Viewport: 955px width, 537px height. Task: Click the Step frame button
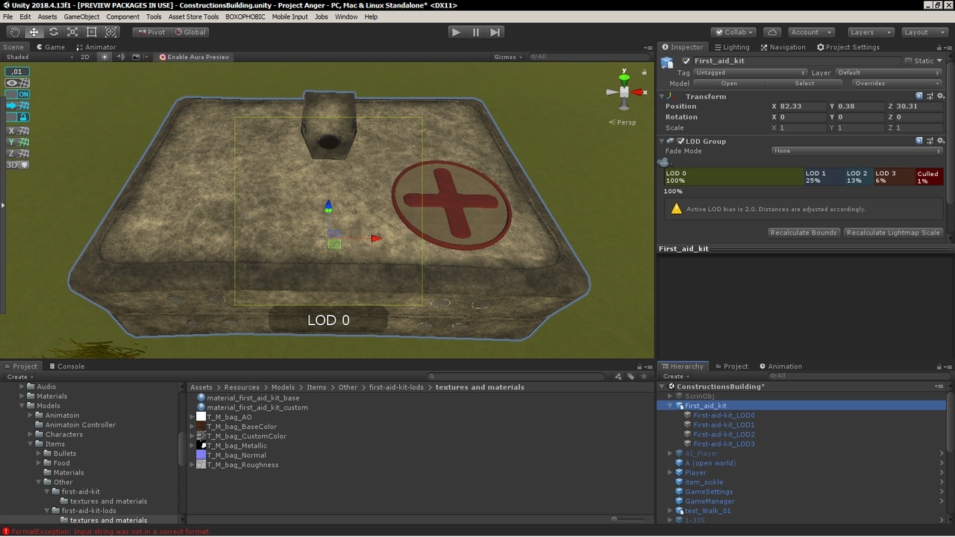(x=495, y=32)
